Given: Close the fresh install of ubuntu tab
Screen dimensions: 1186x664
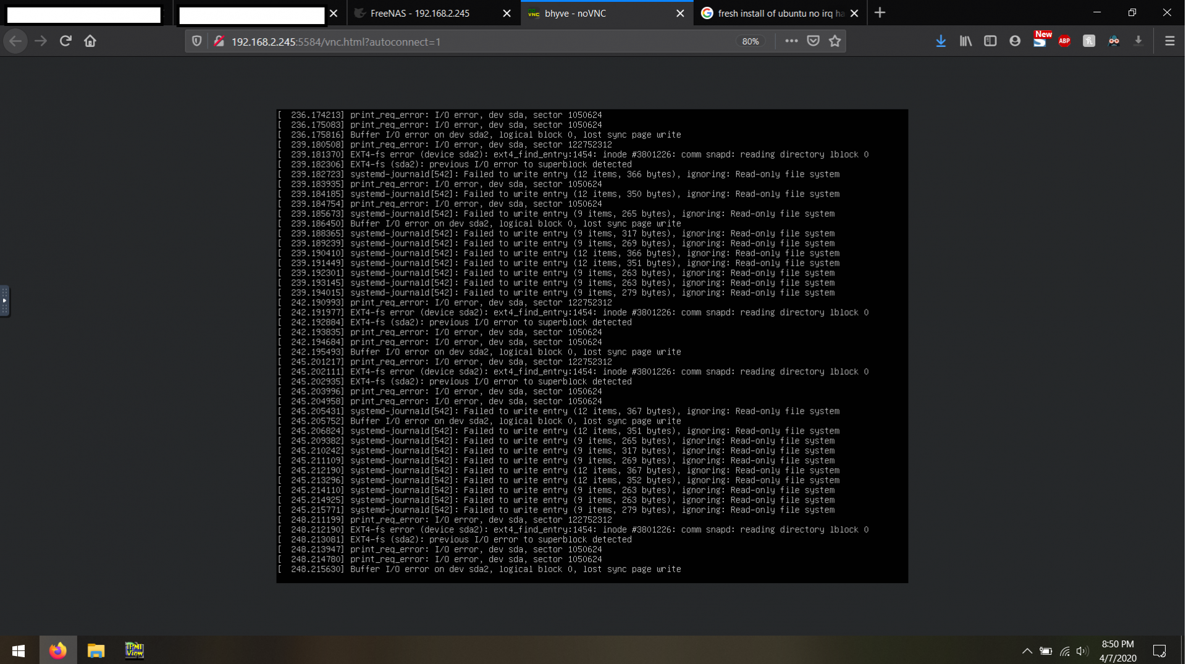Looking at the screenshot, I should tap(854, 13).
